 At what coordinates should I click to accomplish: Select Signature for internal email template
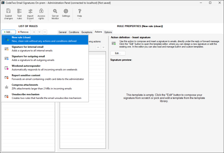point(45,49)
